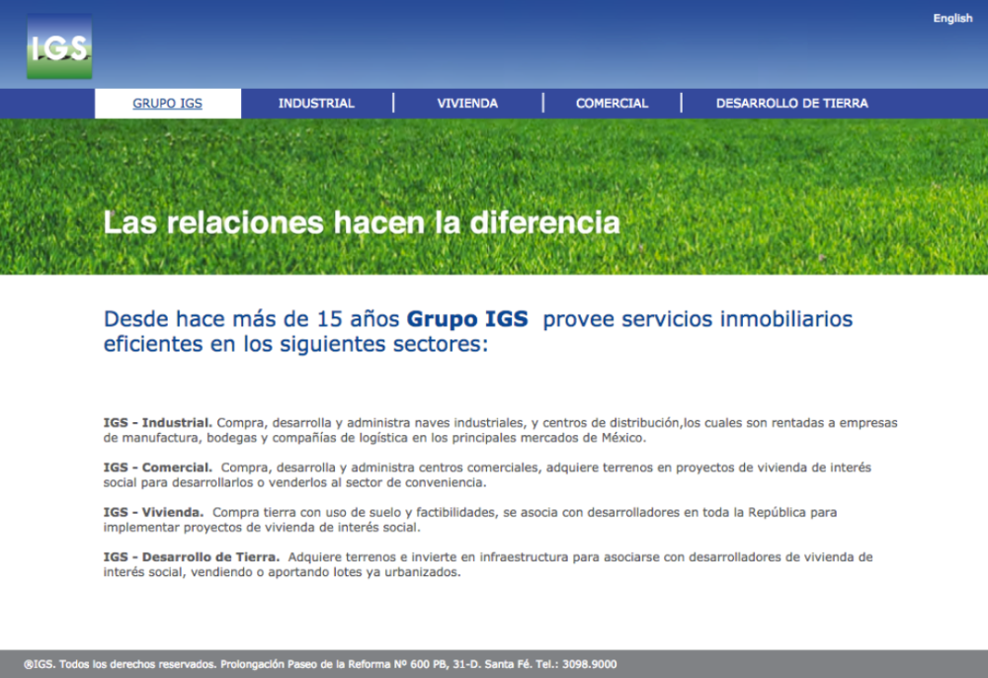Open the COMERCIAL menu item
The height and width of the screenshot is (678, 988).
pos(612,104)
